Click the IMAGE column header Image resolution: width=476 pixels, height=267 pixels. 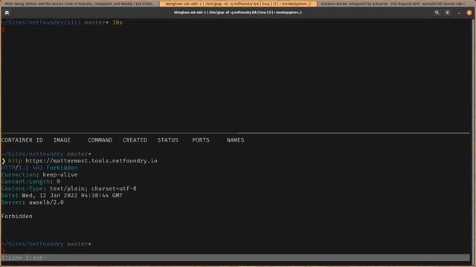click(x=62, y=140)
